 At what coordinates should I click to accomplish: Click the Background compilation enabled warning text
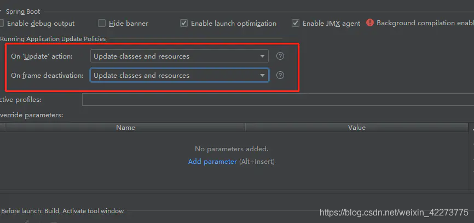tap(425, 23)
